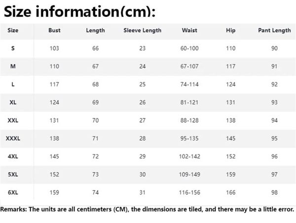Click the 4XL size row label

click(13, 156)
